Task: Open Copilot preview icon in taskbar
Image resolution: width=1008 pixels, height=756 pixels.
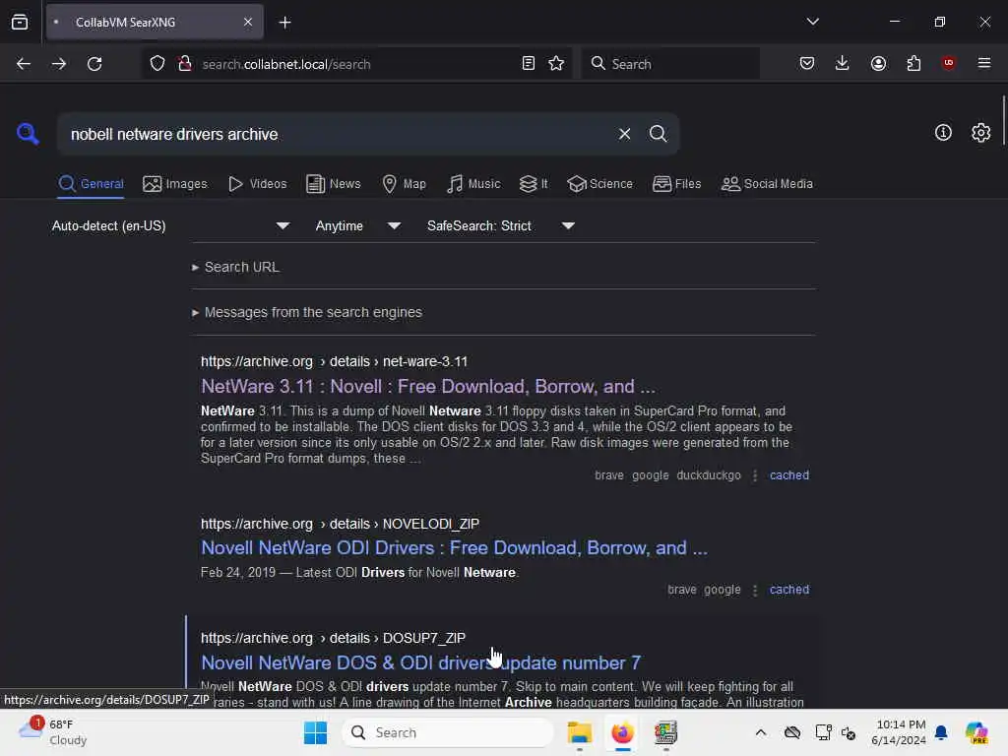Action: (x=976, y=732)
